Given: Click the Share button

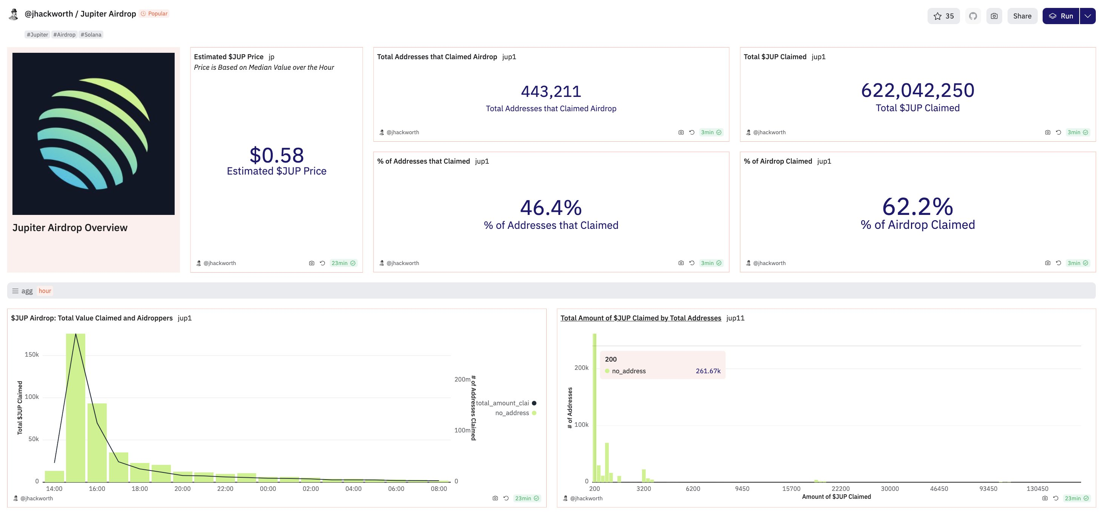Looking at the screenshot, I should coord(1022,15).
